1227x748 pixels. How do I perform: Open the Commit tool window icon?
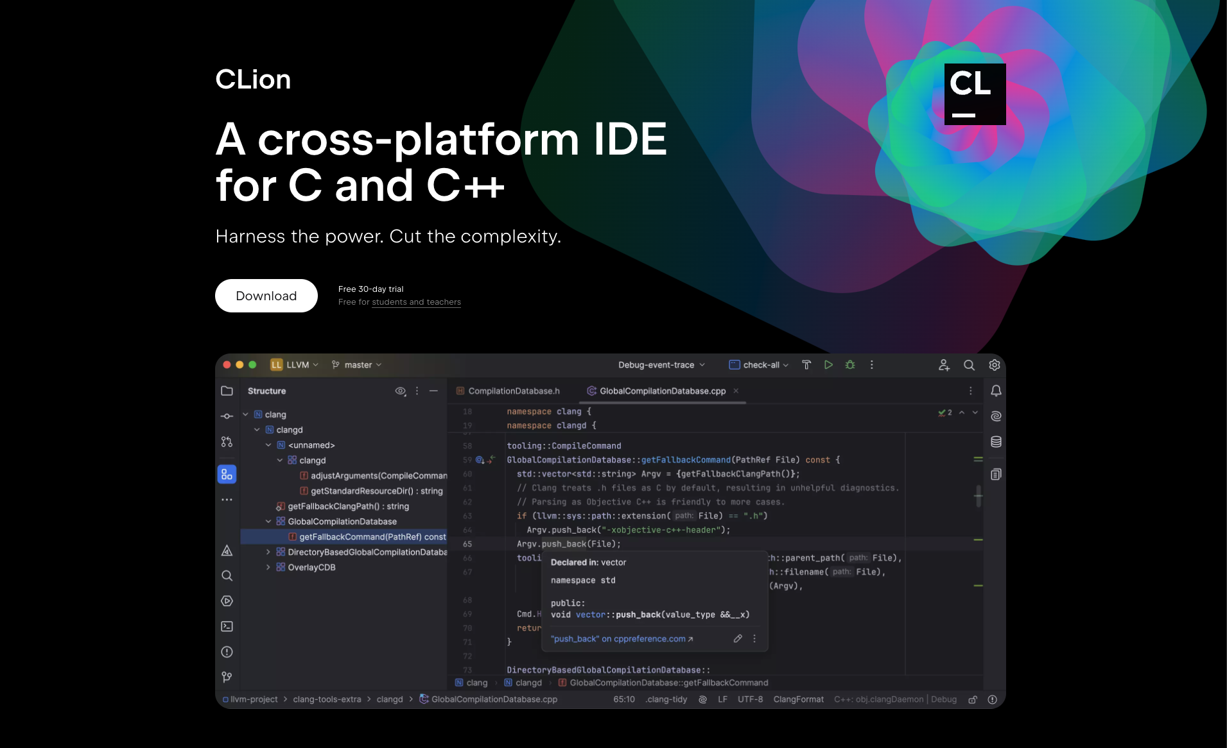[x=227, y=416]
